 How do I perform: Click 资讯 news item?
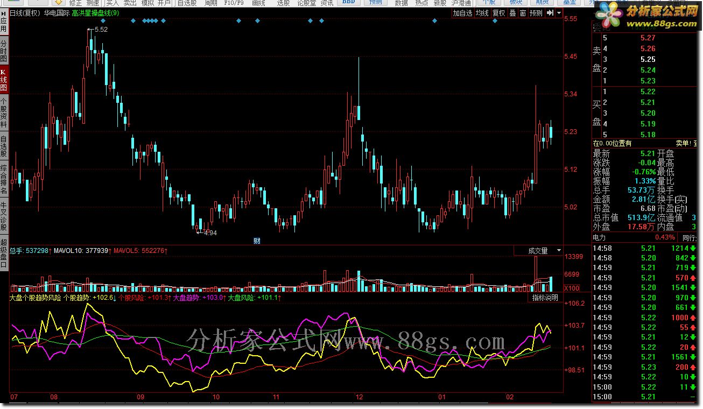[327, 3]
